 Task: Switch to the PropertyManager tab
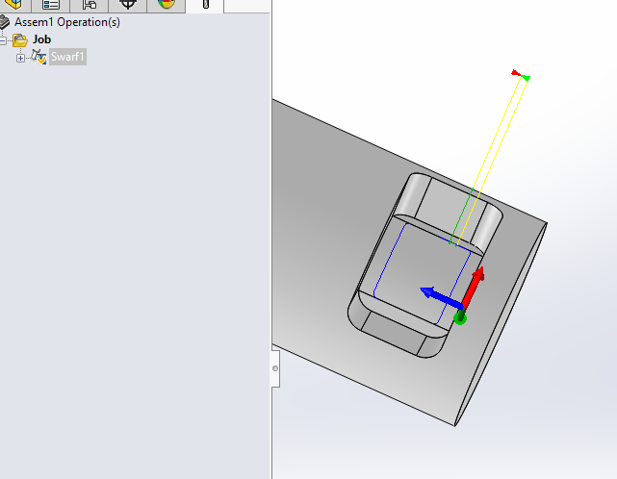pos(51,4)
